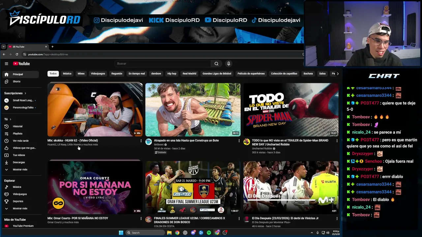The height and width of the screenshot is (237, 422).
Task: Reload the page in the browser
Action: tap(17, 54)
